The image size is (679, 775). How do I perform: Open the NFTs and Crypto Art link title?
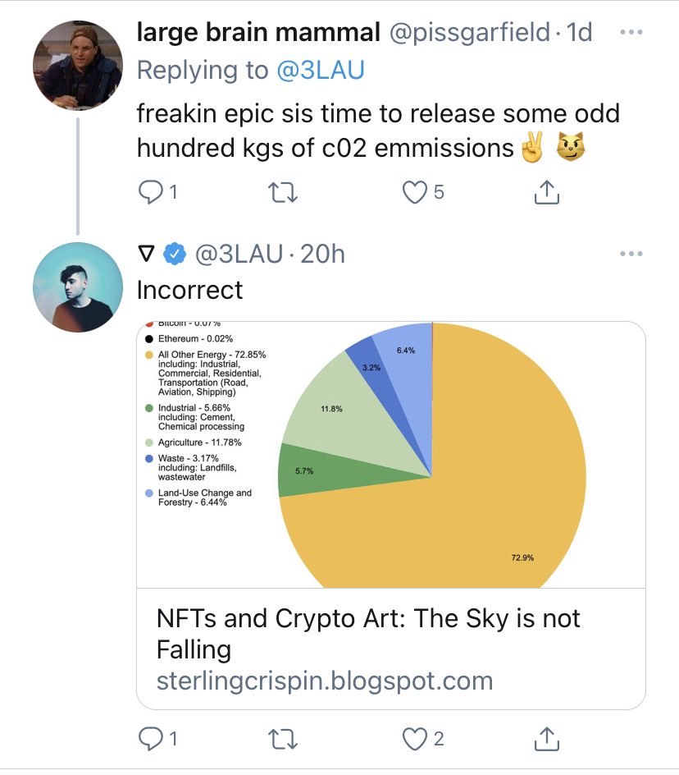pos(367,633)
